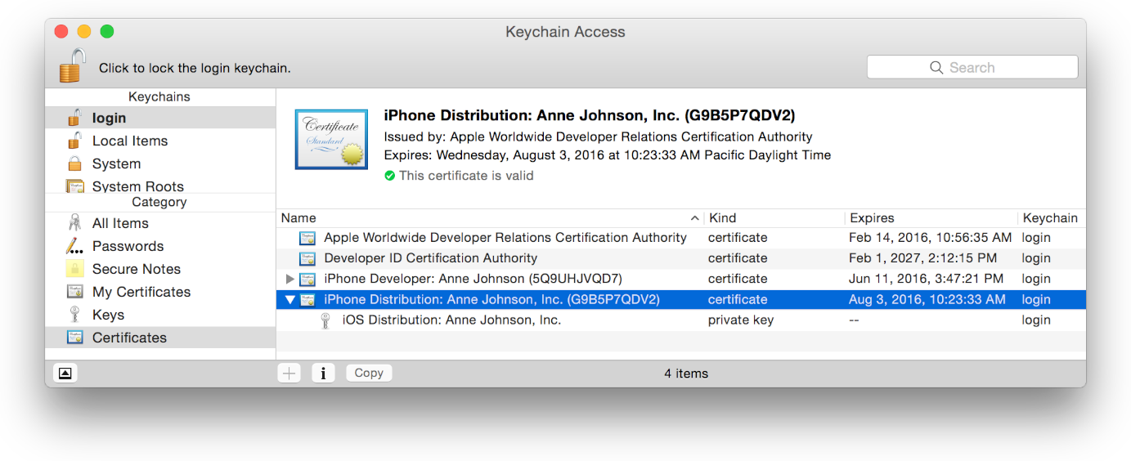Viewport: 1131px width, 461px height.
Task: Click the 'private key' kind cell
Action: coord(741,320)
